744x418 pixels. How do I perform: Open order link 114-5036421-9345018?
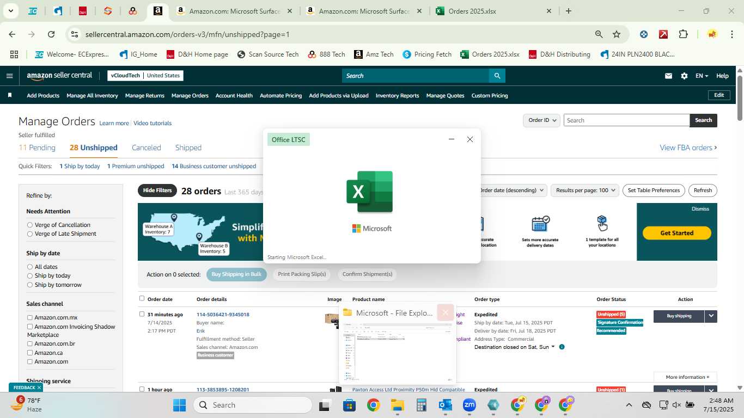tap(223, 315)
